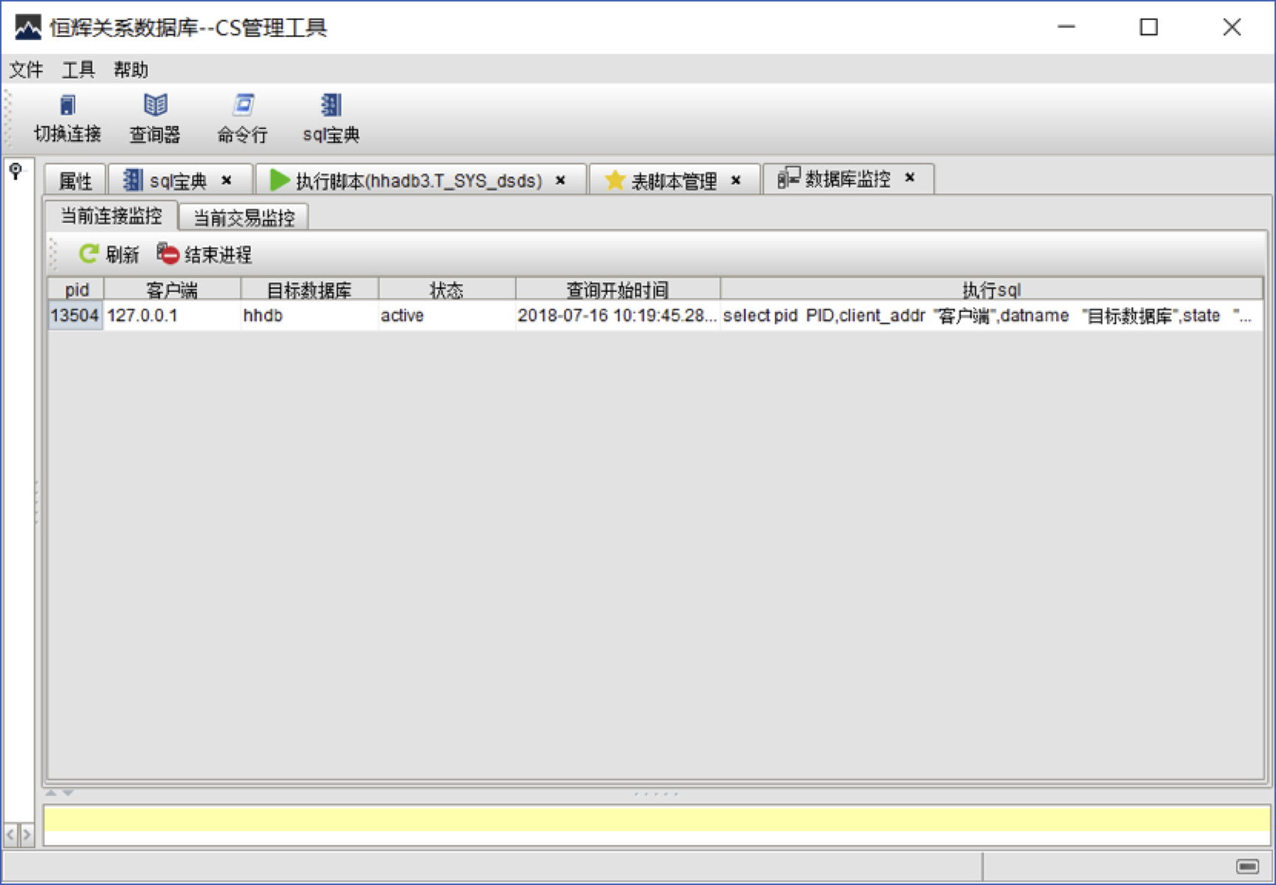
Task: Close the 执行脚本 tab
Action: [x=560, y=180]
